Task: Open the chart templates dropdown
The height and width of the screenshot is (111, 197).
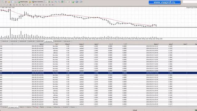Action: point(81,2)
